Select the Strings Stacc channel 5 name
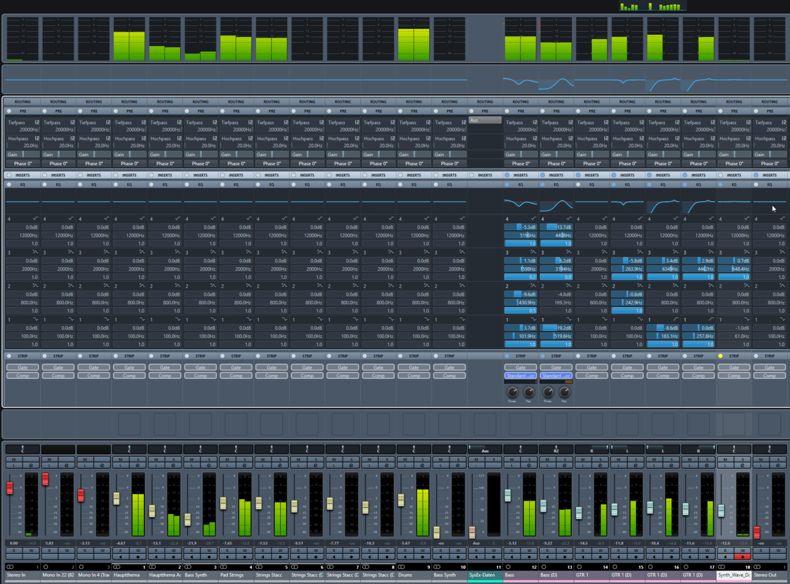The height and width of the screenshot is (584, 790). (x=269, y=575)
